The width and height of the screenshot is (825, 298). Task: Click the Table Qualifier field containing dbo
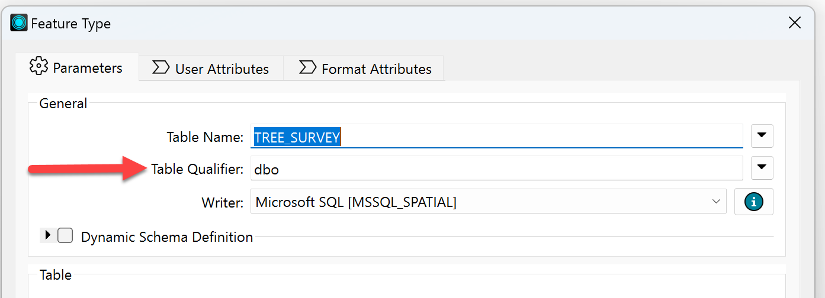pyautogui.click(x=496, y=169)
